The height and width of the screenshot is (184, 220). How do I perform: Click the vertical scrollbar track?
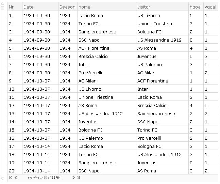click(x=2, y=91)
